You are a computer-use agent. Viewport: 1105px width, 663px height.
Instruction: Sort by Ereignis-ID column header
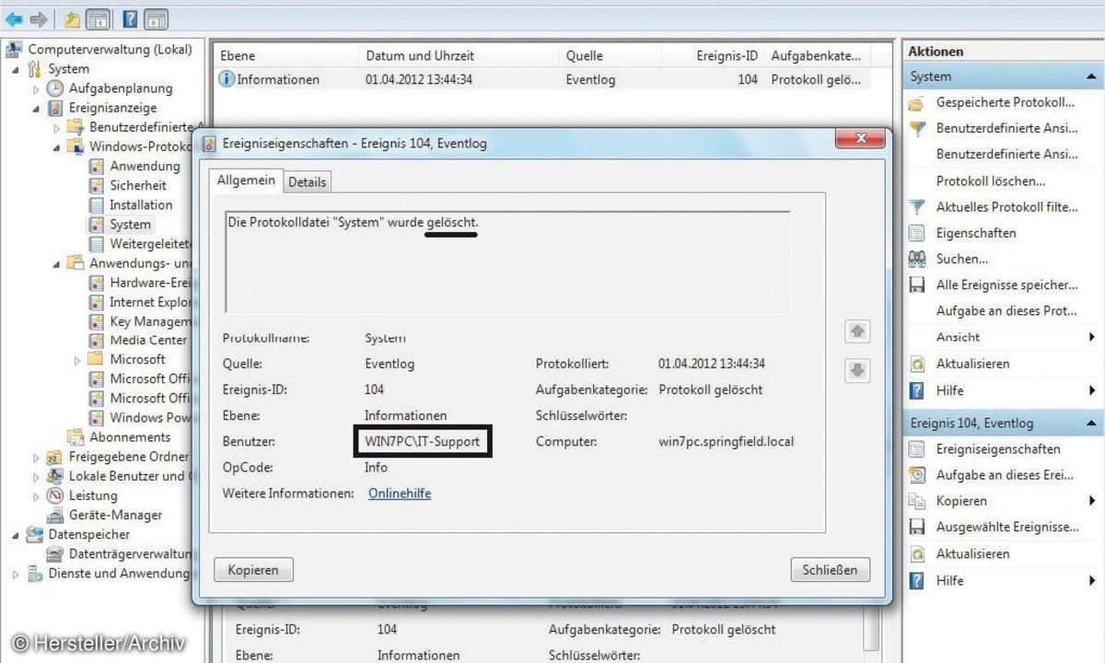coord(727,56)
